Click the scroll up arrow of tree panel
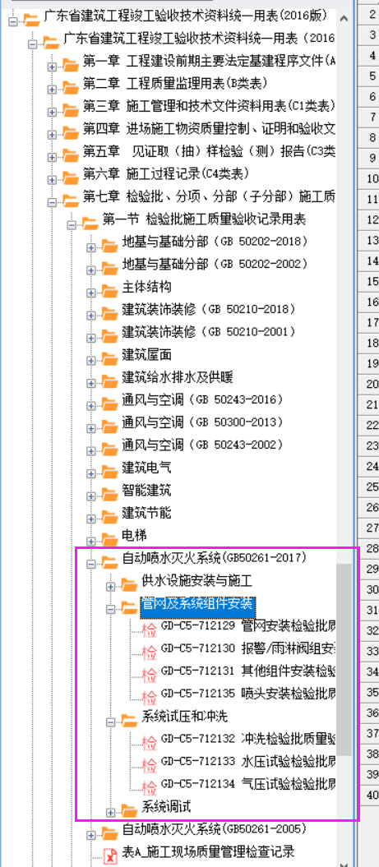Image resolution: width=379 pixels, height=867 pixels. coord(344,18)
